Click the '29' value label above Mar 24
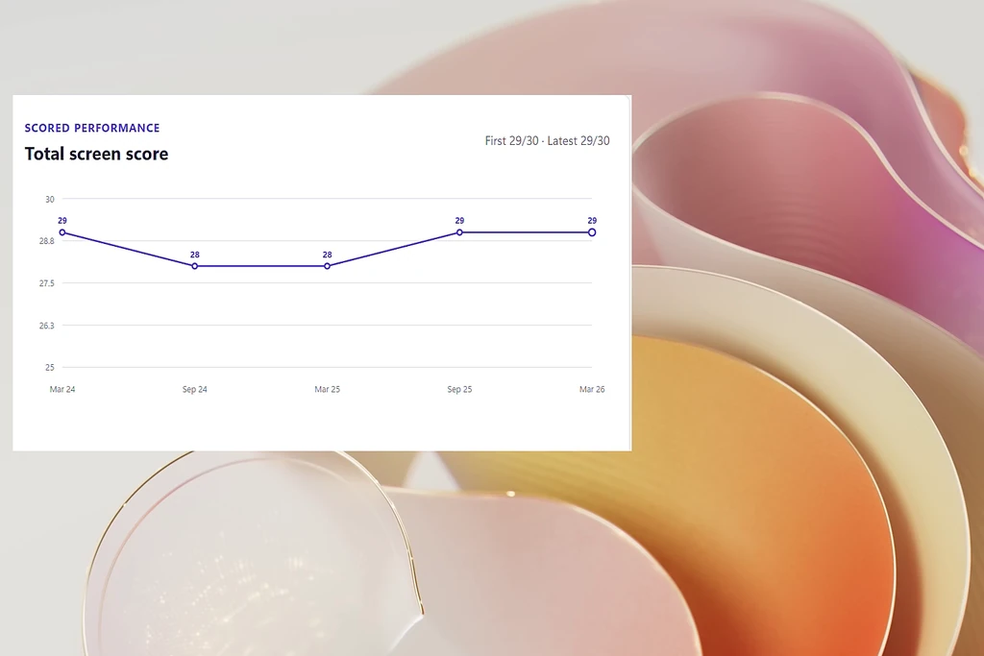 pos(62,221)
